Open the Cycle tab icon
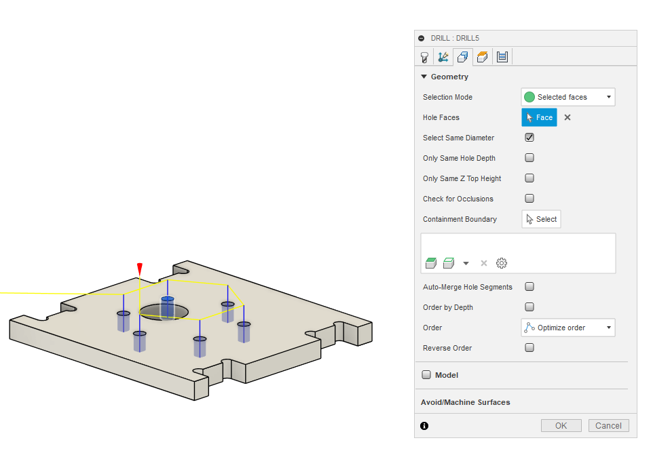 point(502,57)
